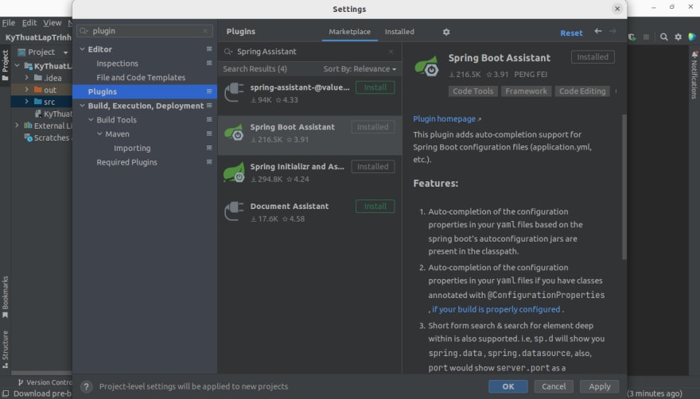
Task: Expand External Libraries in project tree
Action: (17, 126)
